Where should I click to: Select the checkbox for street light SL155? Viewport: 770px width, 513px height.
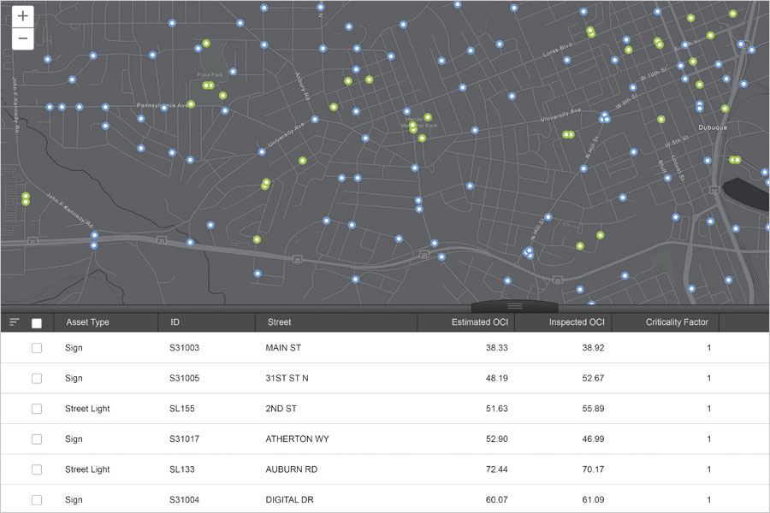pyautogui.click(x=36, y=408)
